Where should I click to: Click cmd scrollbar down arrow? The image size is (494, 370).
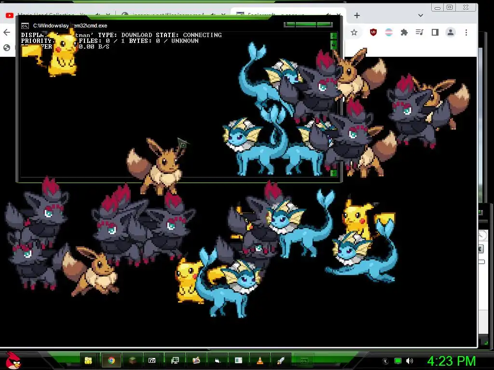[x=334, y=173]
